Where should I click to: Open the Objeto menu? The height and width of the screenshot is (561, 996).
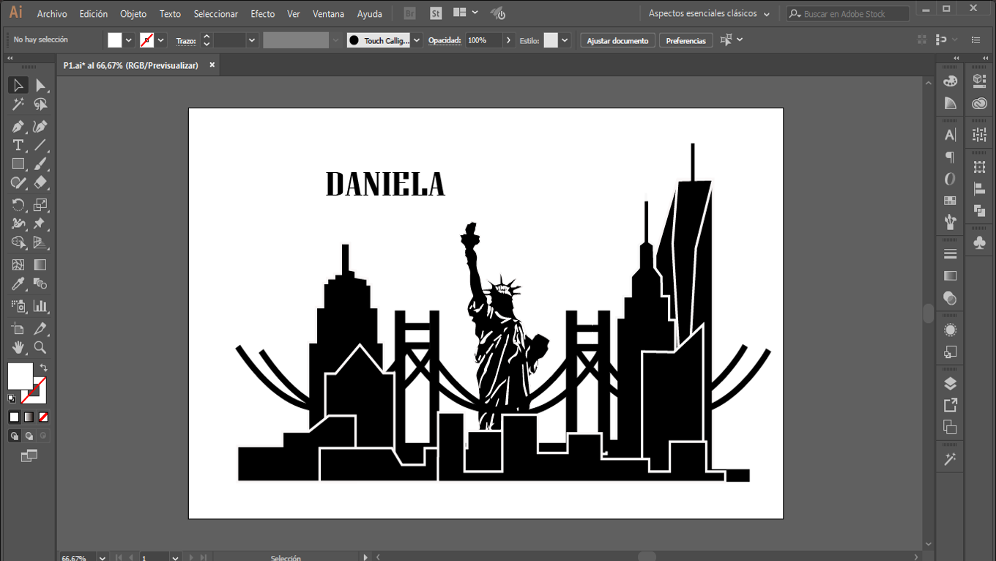[x=133, y=14]
